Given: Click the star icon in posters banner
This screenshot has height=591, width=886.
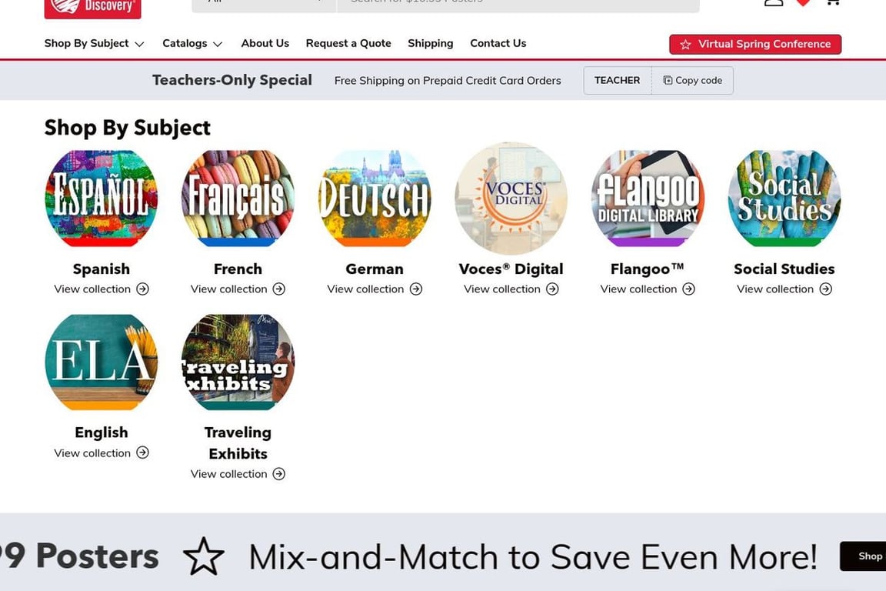Looking at the screenshot, I should click(x=204, y=556).
